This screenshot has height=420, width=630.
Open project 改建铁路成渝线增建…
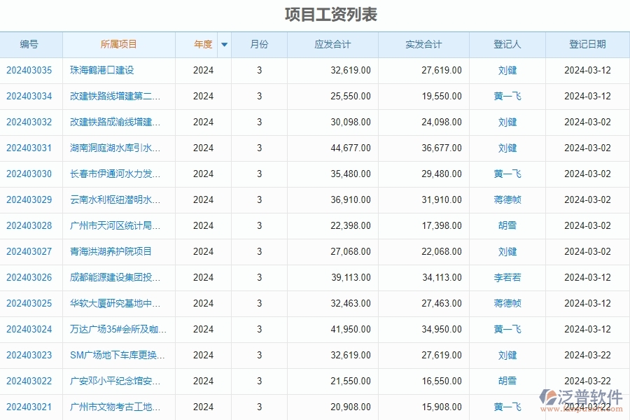pos(115,122)
